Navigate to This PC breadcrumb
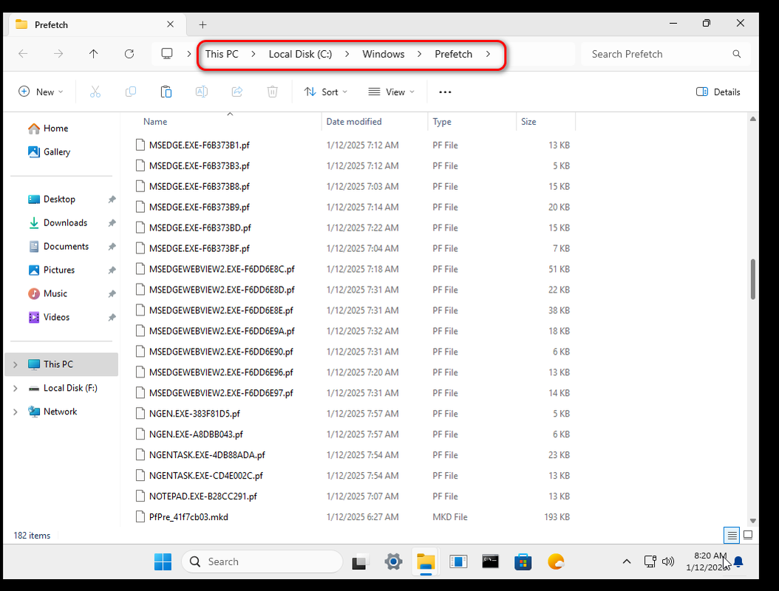 pyautogui.click(x=222, y=54)
